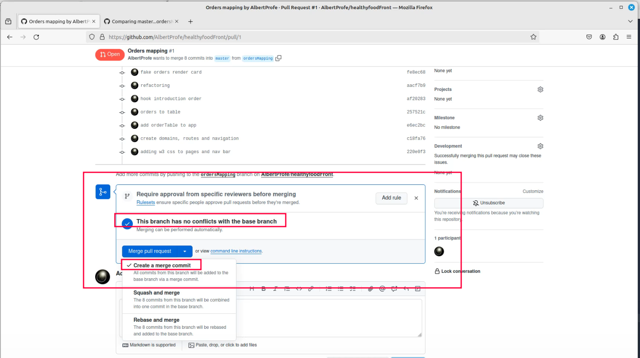Insert heading in the comment toolbar
Image resolution: width=640 pixels, height=358 pixels.
[252, 289]
